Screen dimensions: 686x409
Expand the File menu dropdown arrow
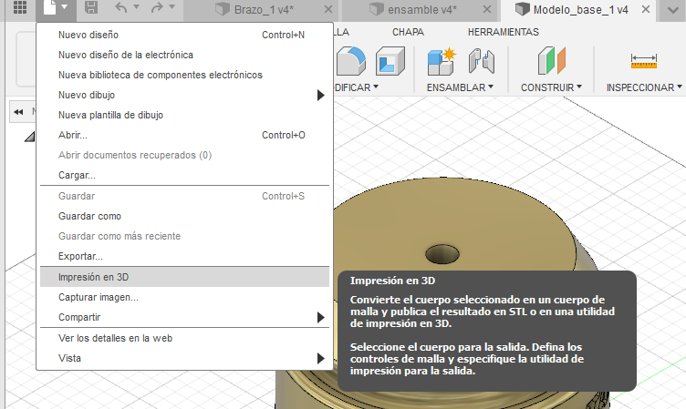(65, 7)
